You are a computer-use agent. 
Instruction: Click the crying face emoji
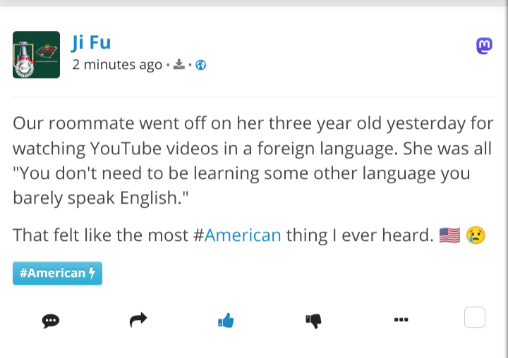pos(476,235)
